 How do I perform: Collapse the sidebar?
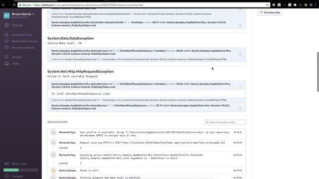(17, 176)
